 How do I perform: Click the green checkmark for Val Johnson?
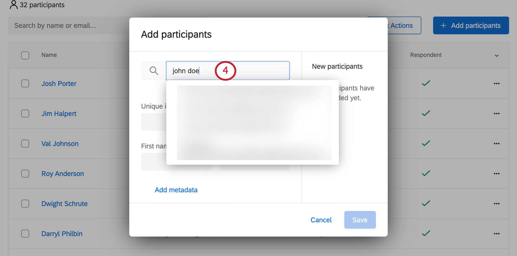click(426, 143)
